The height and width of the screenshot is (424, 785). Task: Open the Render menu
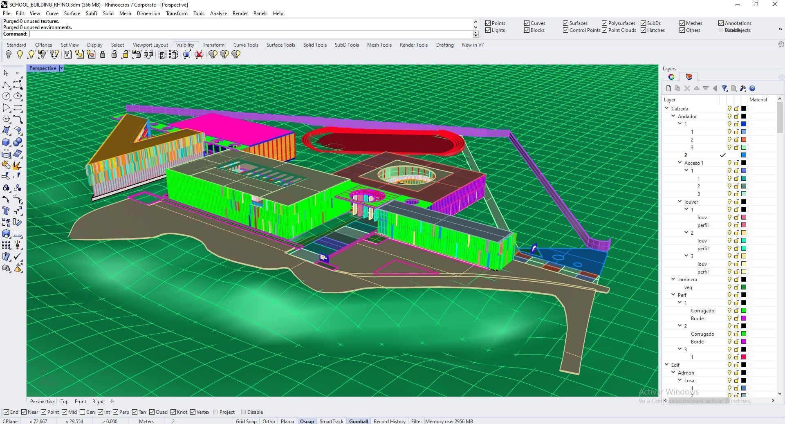tap(240, 13)
